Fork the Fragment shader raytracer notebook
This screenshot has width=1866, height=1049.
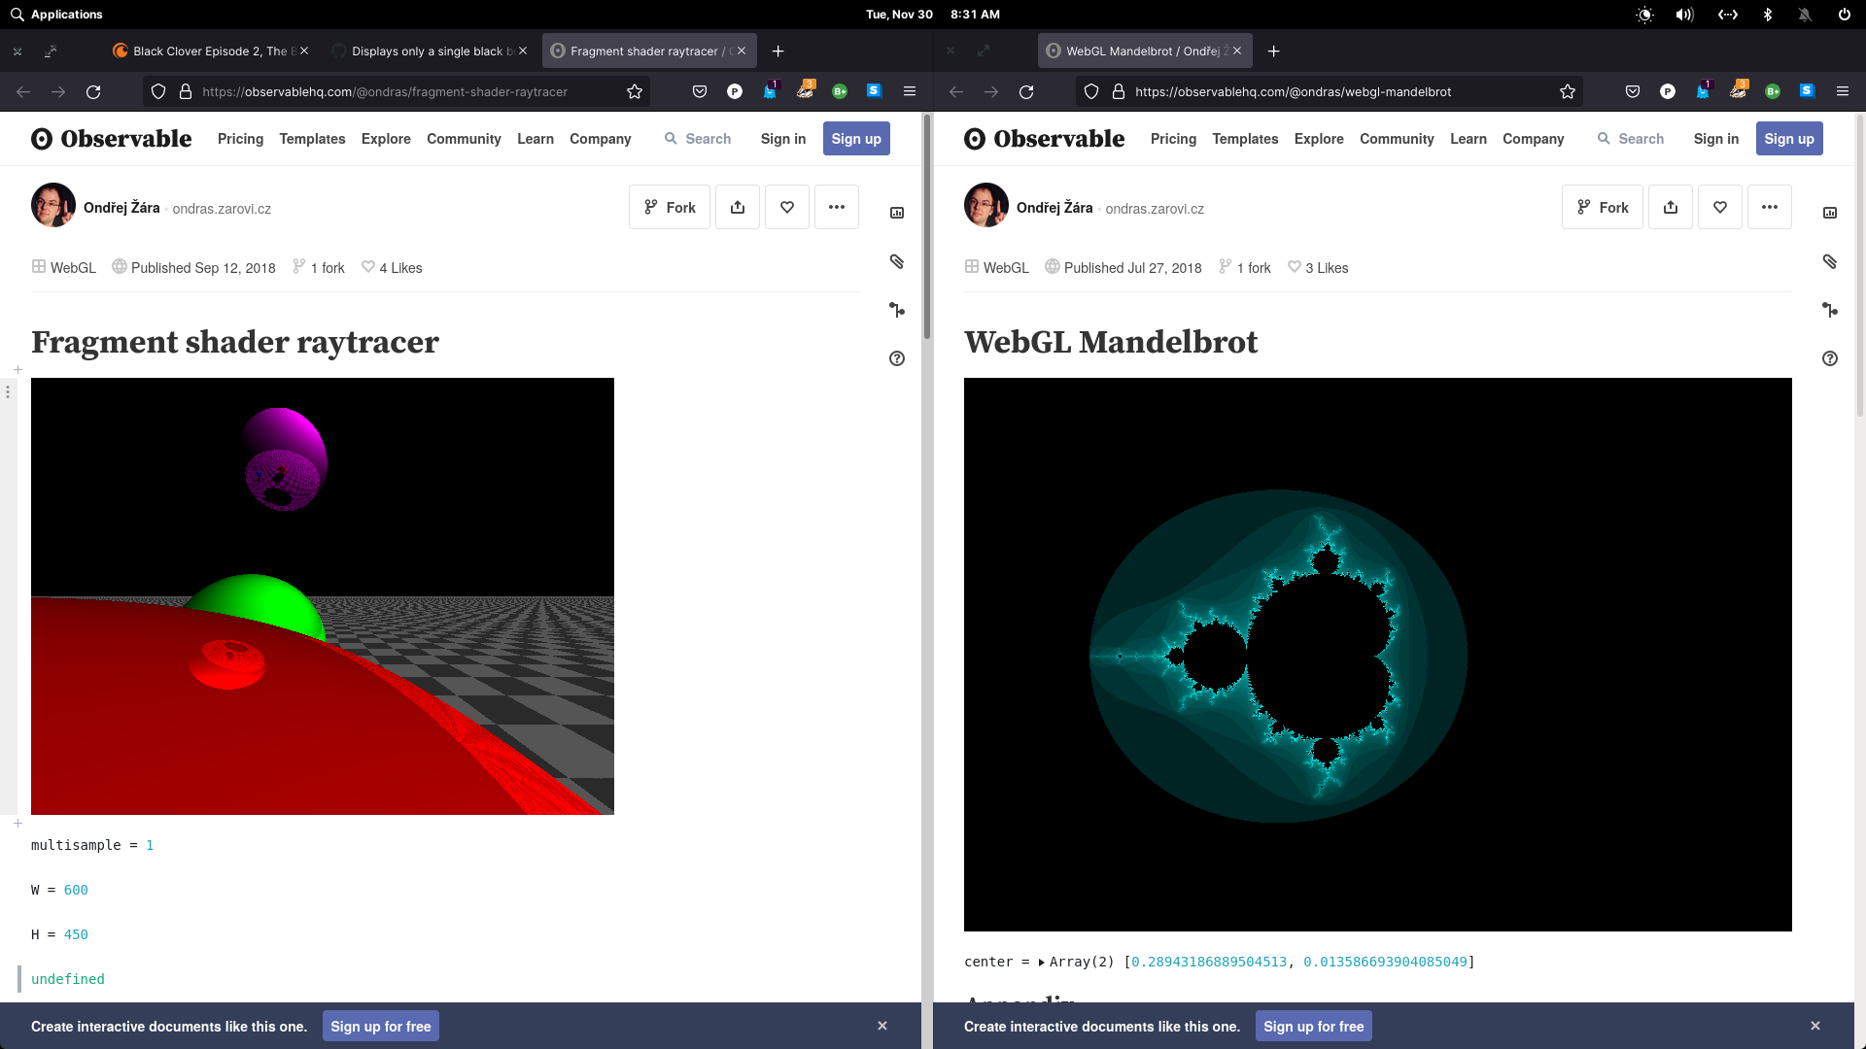pyautogui.click(x=669, y=207)
